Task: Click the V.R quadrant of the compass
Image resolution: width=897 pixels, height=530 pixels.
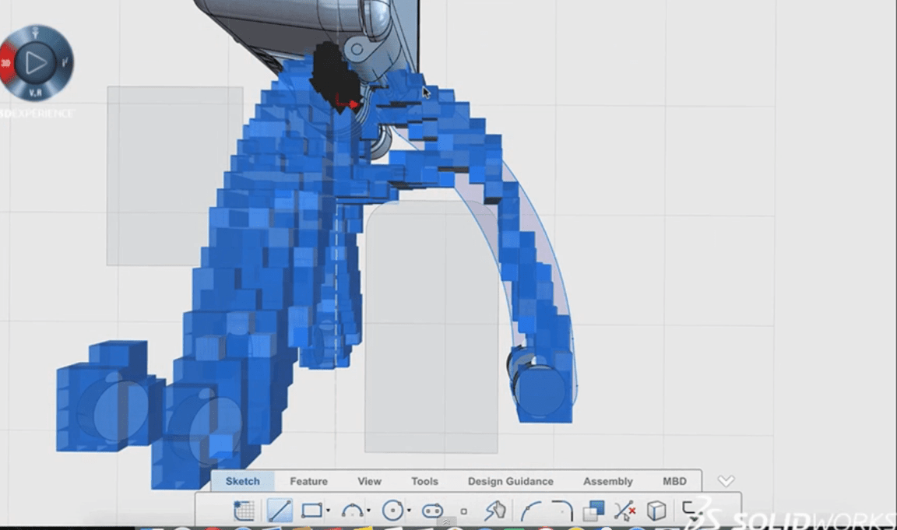Action: point(36,92)
